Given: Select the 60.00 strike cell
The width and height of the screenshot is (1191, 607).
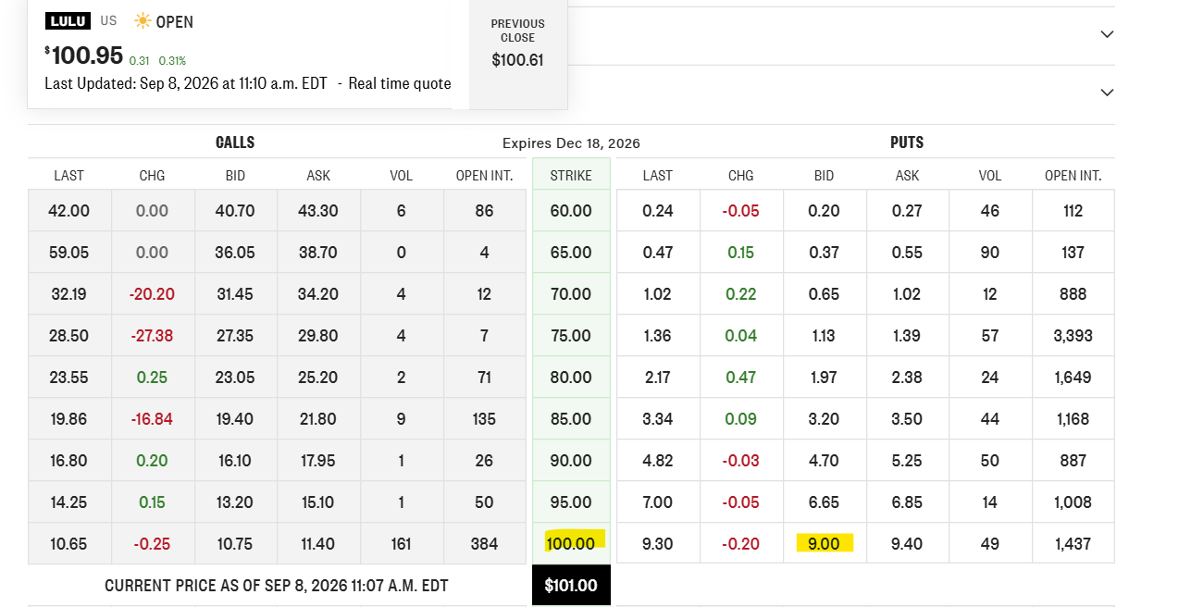Looking at the screenshot, I should pyautogui.click(x=571, y=211).
